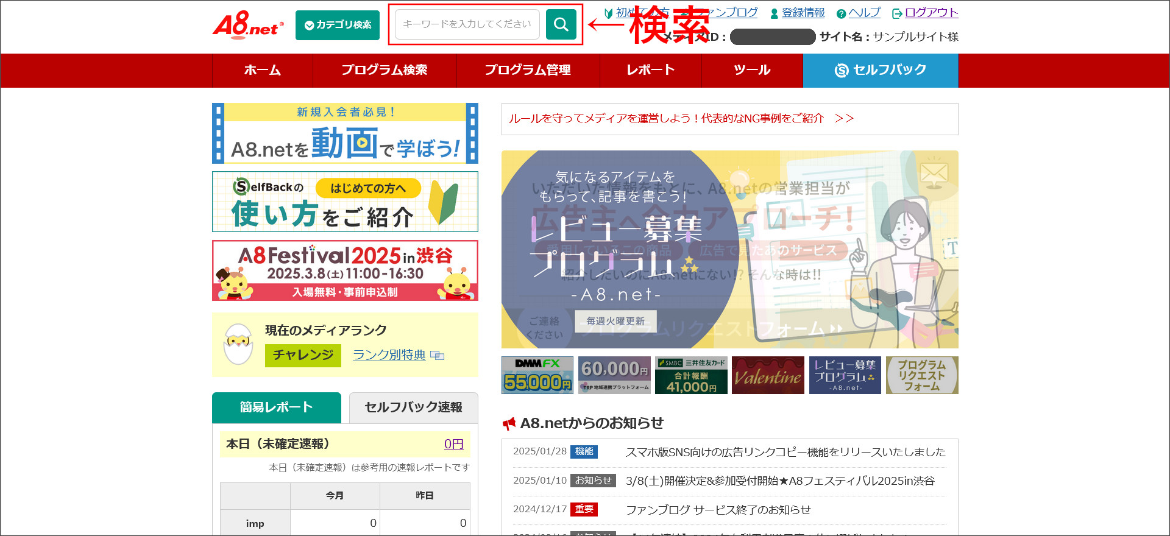Viewport: 1170px width, 536px height.
Task: Open プログラム管理 menu
Action: pyautogui.click(x=528, y=70)
